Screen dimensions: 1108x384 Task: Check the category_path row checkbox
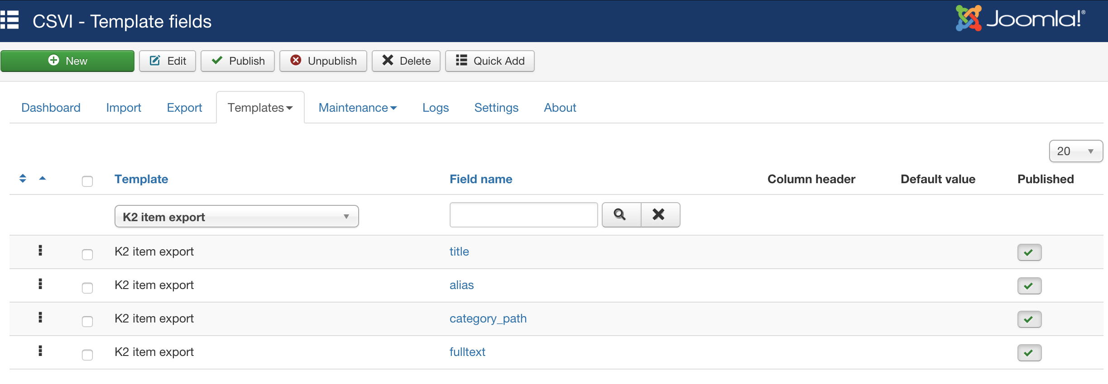point(87,321)
